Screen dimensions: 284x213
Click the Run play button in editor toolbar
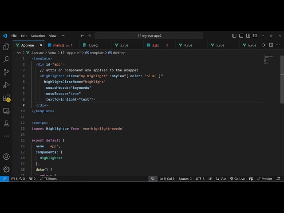coord(264,45)
